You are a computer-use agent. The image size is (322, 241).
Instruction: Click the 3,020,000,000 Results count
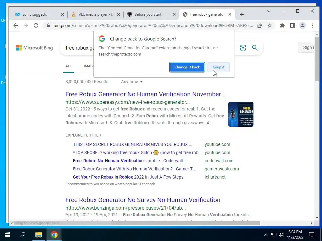point(87,82)
